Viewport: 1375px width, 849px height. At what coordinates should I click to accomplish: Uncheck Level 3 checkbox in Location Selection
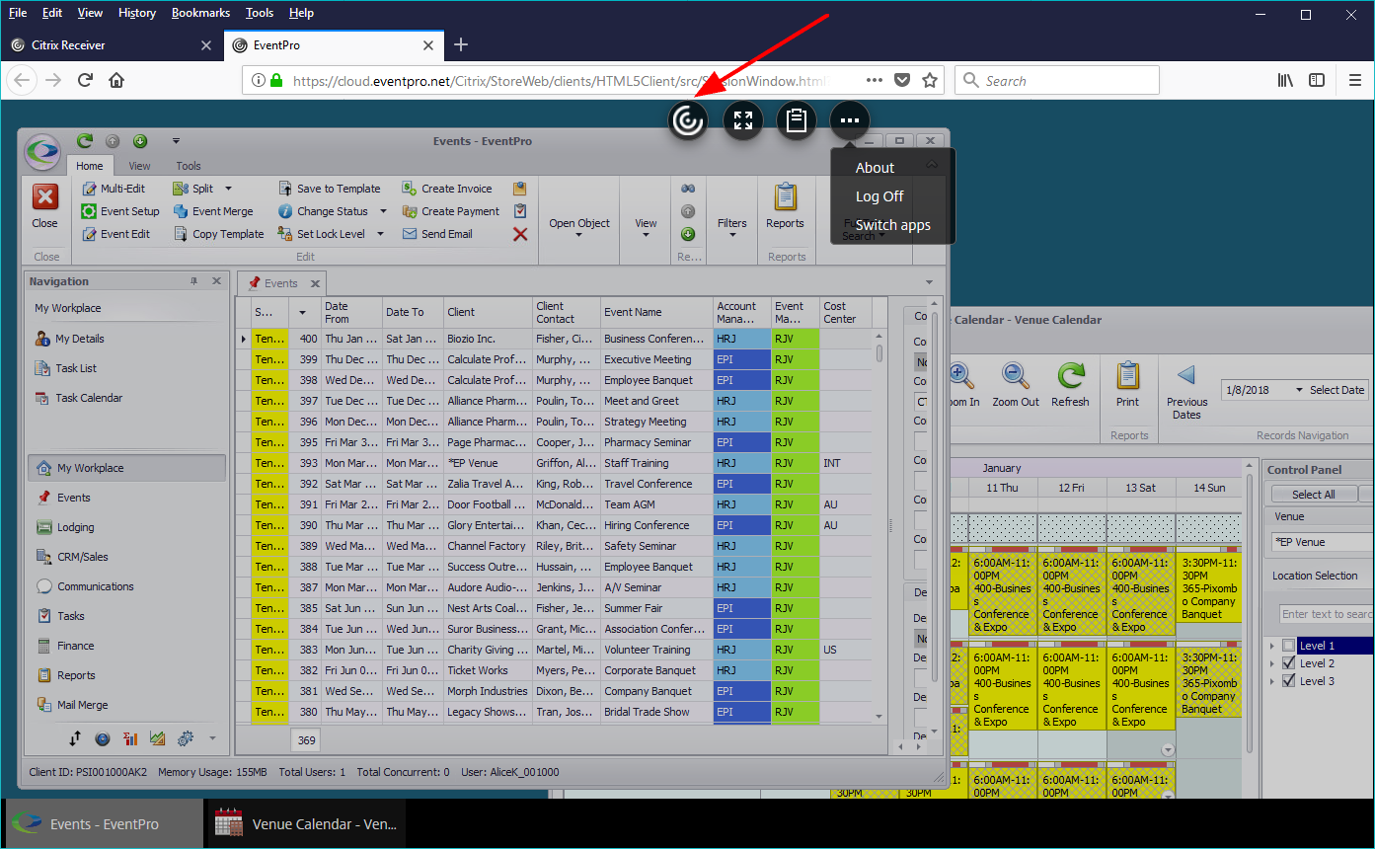pos(1288,681)
